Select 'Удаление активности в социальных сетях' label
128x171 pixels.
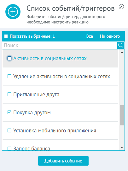point(62,76)
